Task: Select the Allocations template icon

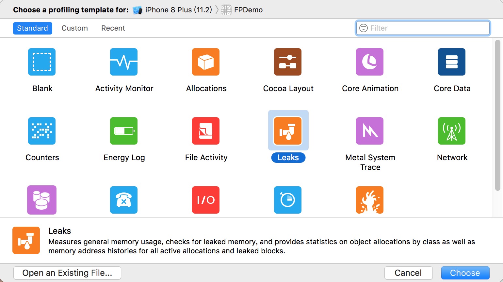Action: 206,62
